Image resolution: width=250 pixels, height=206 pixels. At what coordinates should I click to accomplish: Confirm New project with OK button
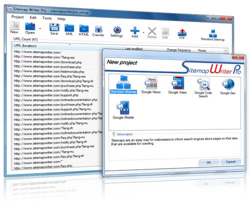(x=208, y=162)
